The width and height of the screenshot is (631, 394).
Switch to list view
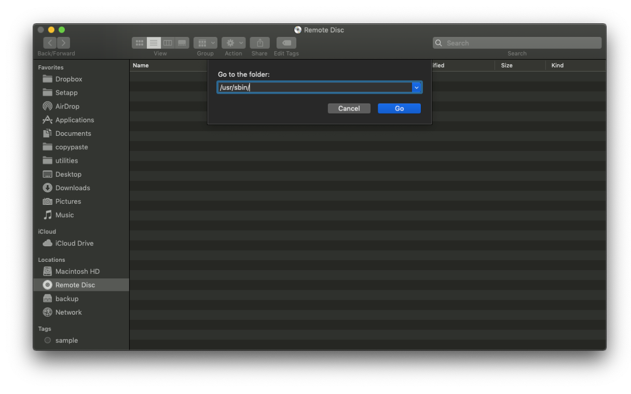[154, 43]
